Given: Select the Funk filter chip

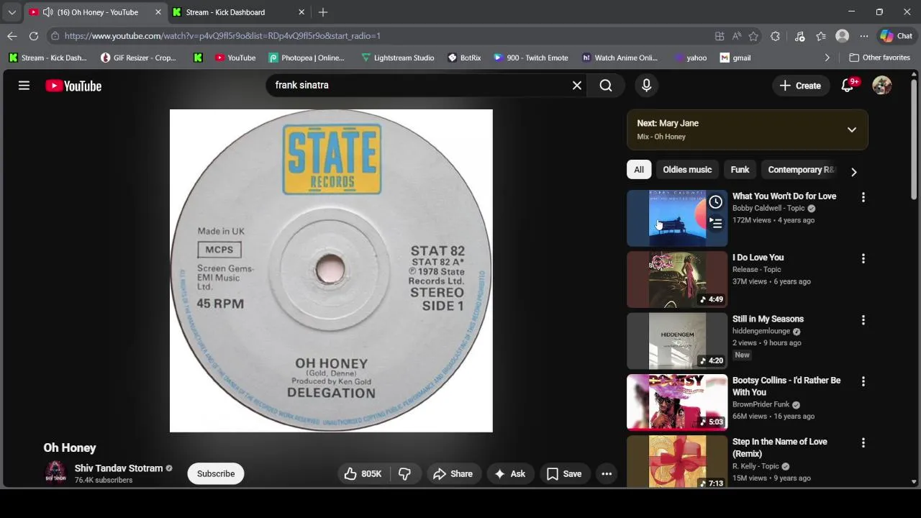Looking at the screenshot, I should coord(740,170).
